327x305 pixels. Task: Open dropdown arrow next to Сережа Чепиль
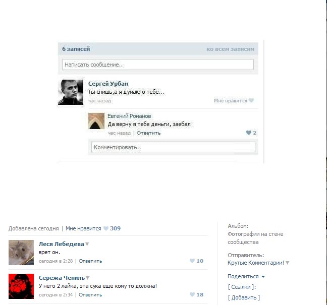(x=88, y=278)
